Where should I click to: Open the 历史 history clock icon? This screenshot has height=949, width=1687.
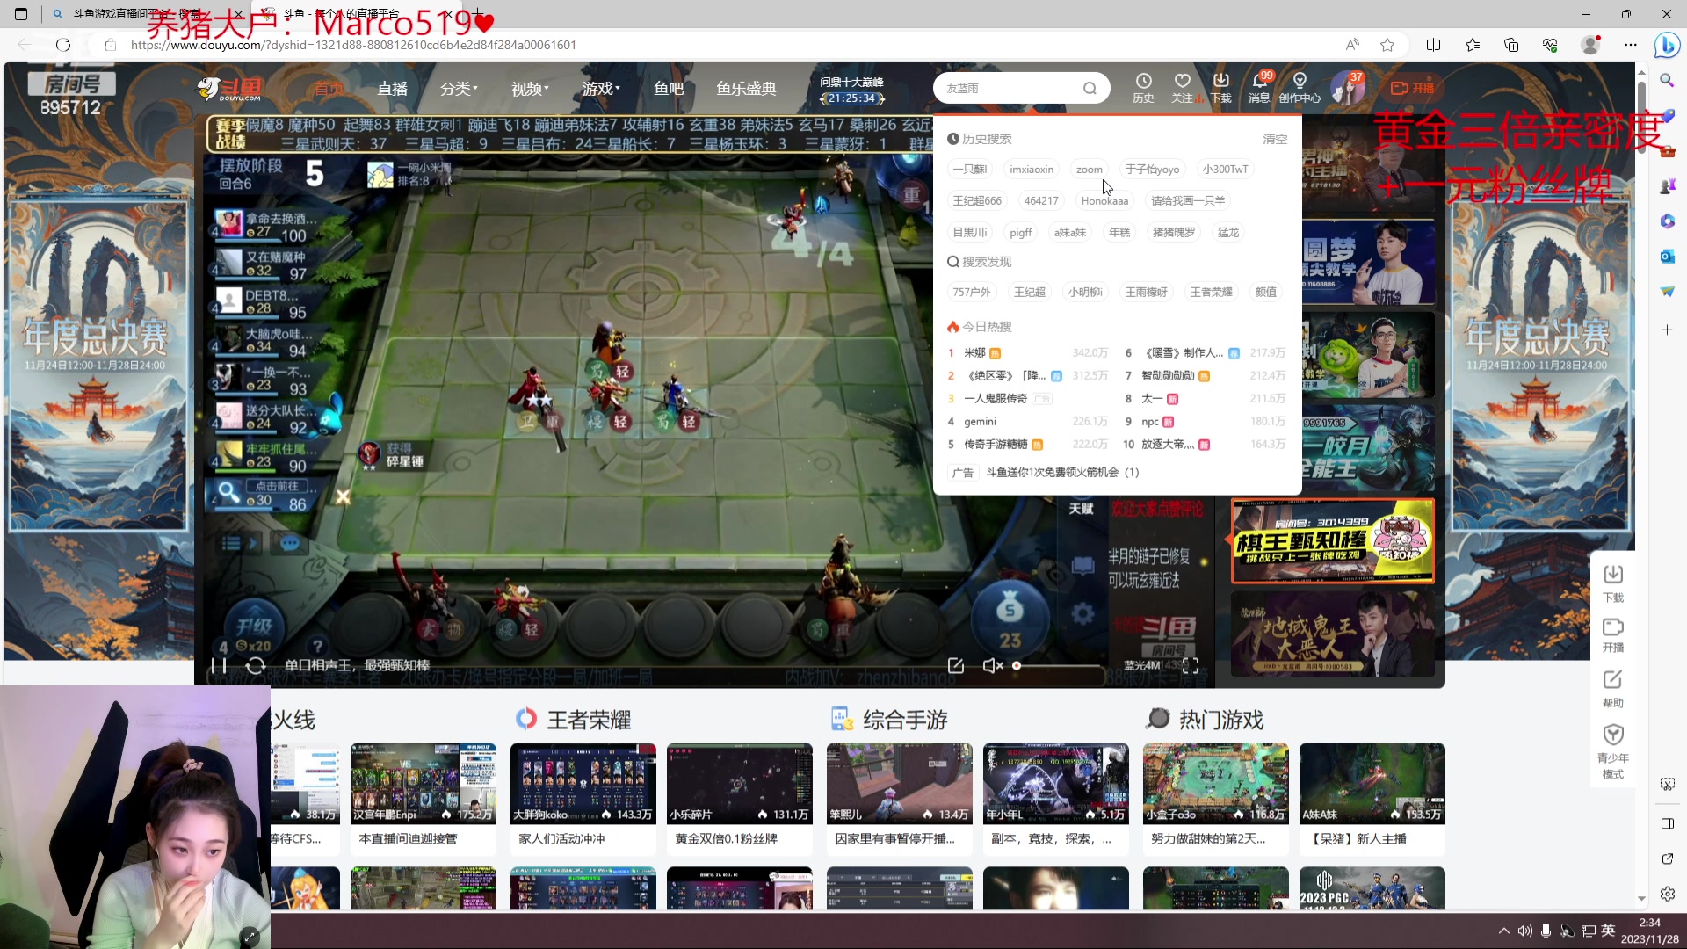point(1143,81)
